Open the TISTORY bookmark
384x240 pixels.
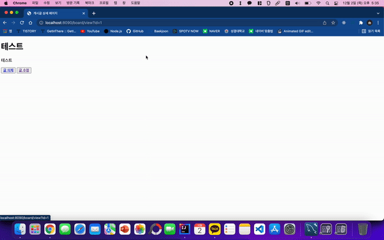pyautogui.click(x=26, y=31)
